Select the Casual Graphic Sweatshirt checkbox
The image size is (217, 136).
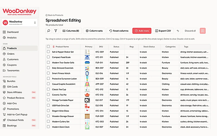[x=48, y=84]
